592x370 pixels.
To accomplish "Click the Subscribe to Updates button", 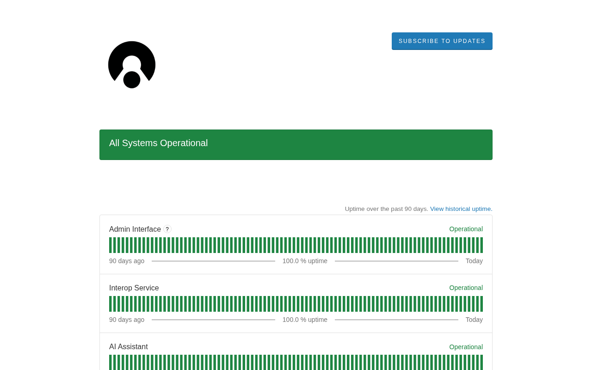I will coord(442,41).
